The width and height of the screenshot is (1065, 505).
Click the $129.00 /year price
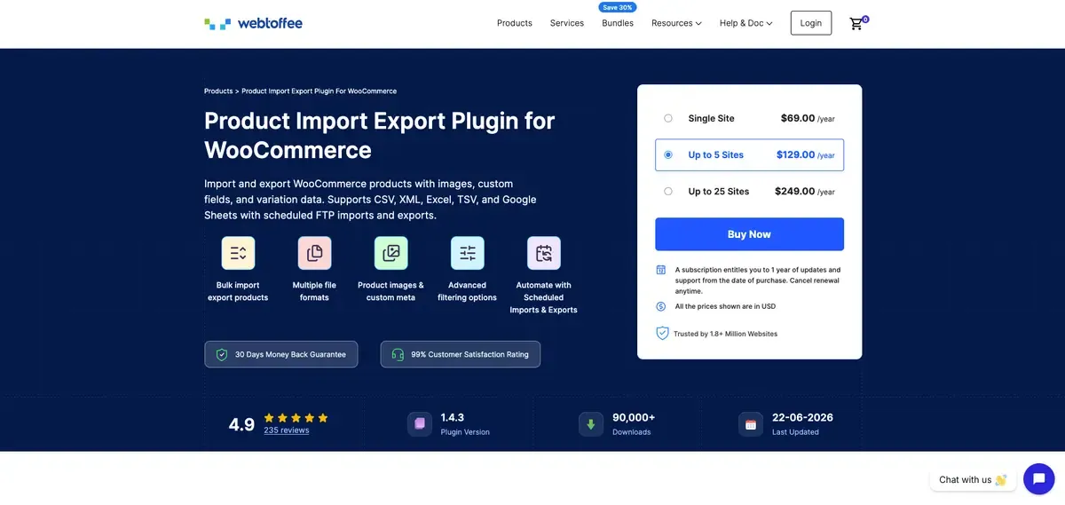[806, 154]
